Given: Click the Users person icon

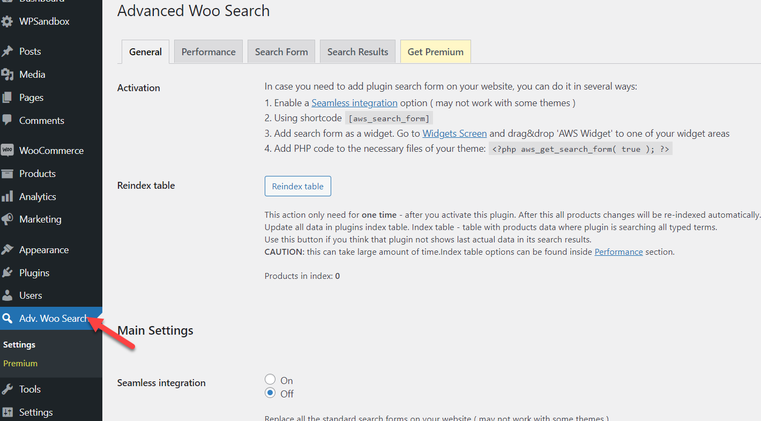Looking at the screenshot, I should pyautogui.click(x=7, y=296).
